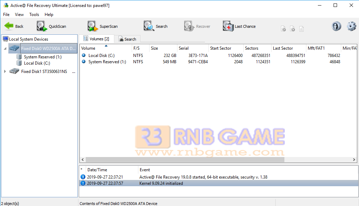
Task: Click the 1126400 start sector value
Action: pos(235,56)
